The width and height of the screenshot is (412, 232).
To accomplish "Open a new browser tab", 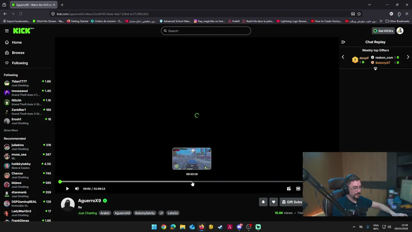I will pyautogui.click(x=62, y=5).
